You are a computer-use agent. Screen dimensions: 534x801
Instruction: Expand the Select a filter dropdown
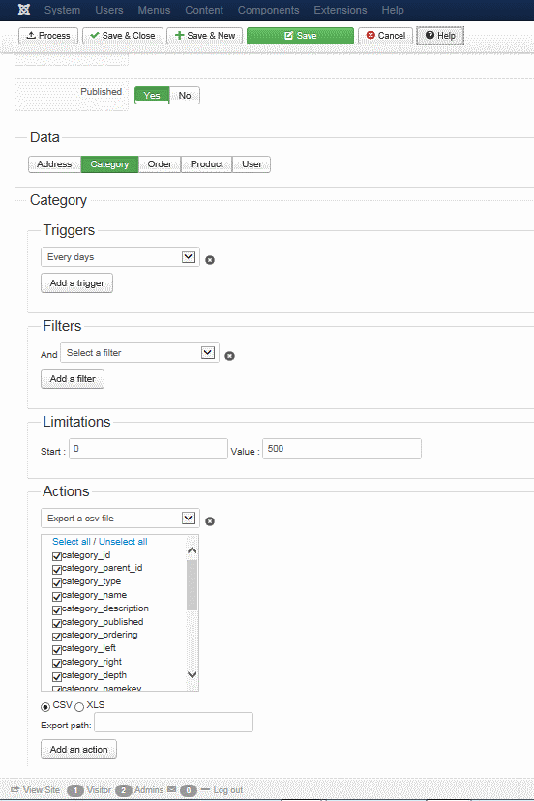click(x=139, y=353)
